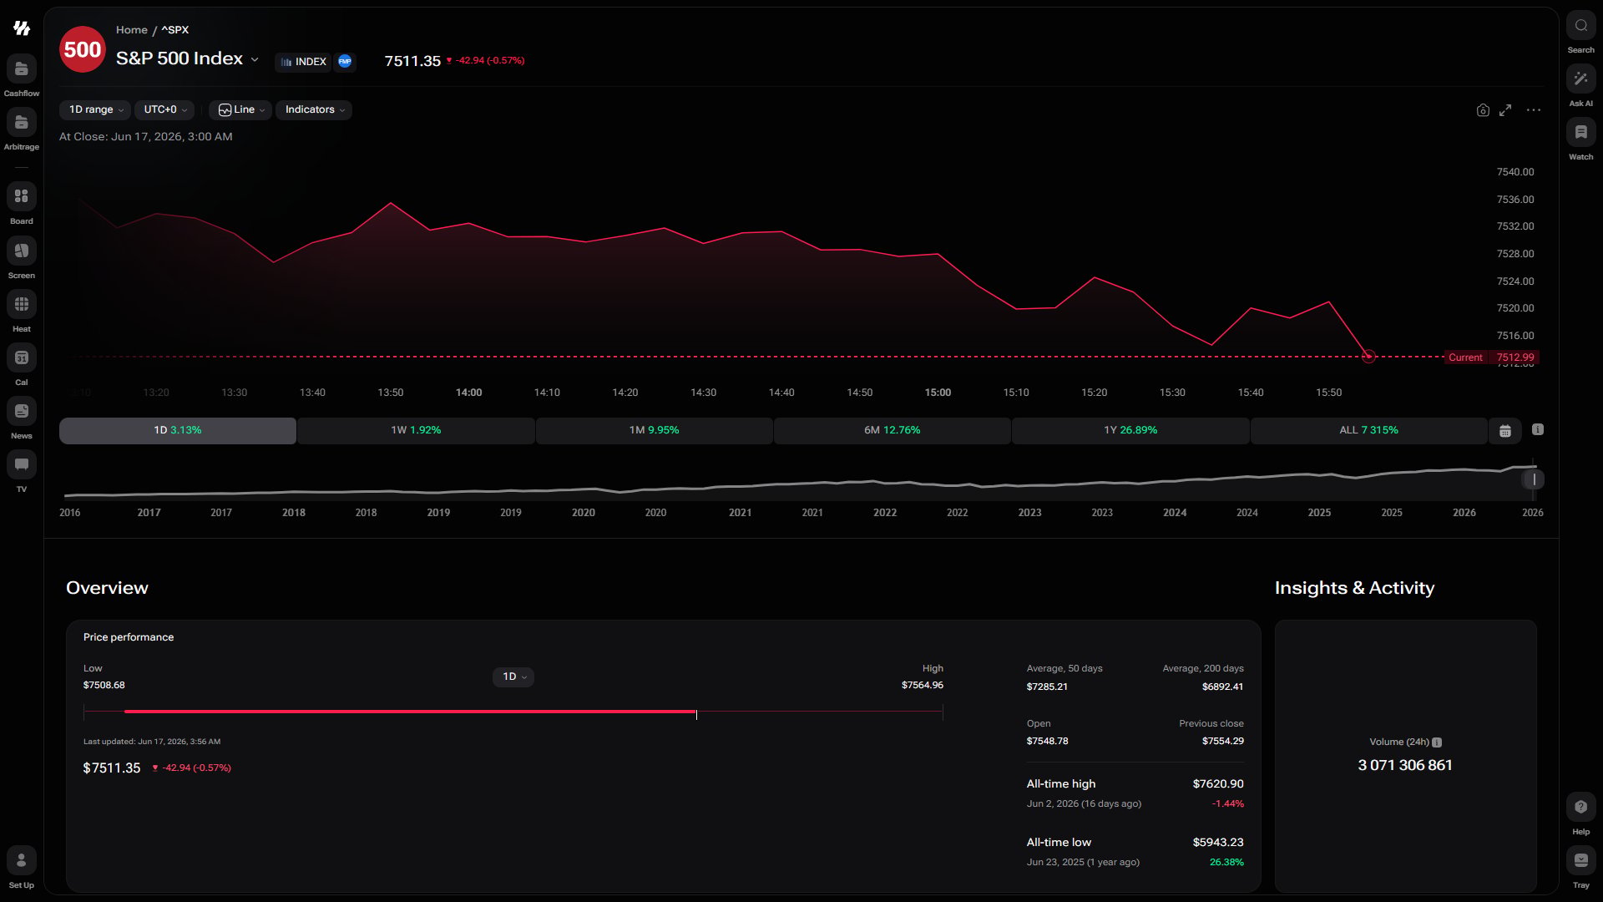This screenshot has height=902, width=1603.
Task: Select the 6M 12.76% range tab
Action: 893,430
